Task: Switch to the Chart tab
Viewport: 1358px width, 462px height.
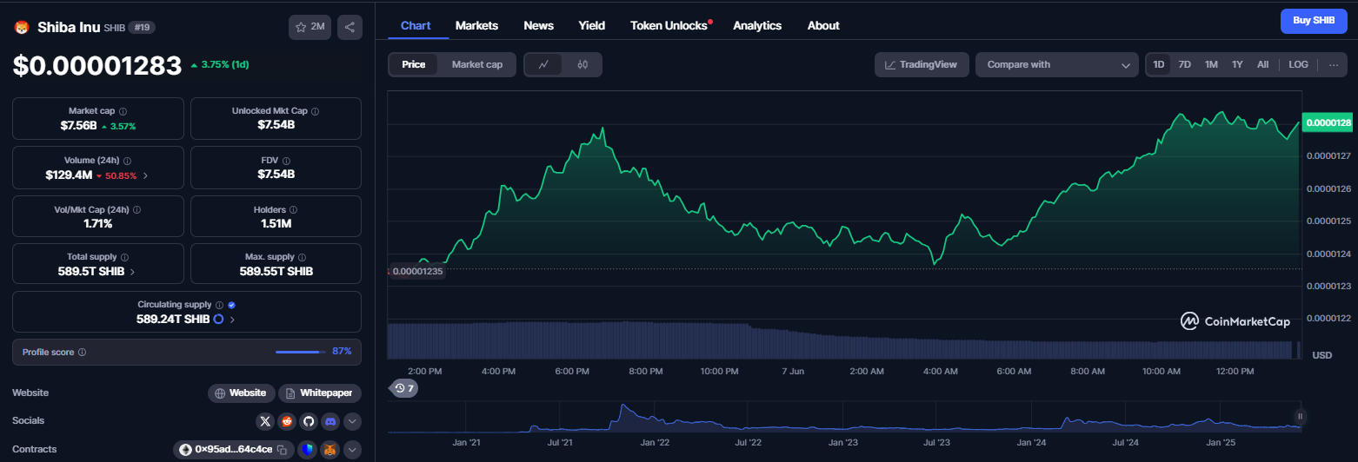Action: coord(416,25)
